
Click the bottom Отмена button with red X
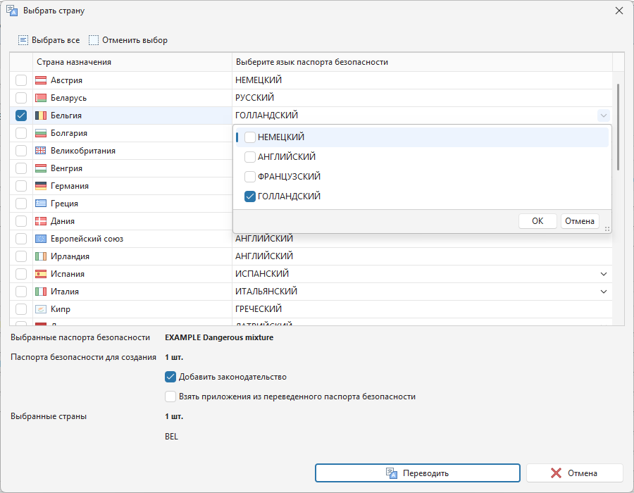(574, 473)
